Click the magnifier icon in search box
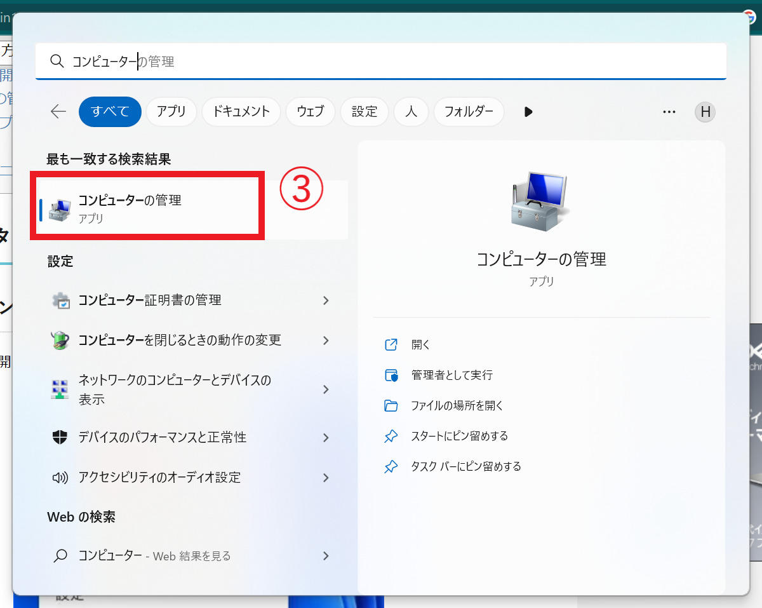The height and width of the screenshot is (608, 762). (x=57, y=61)
